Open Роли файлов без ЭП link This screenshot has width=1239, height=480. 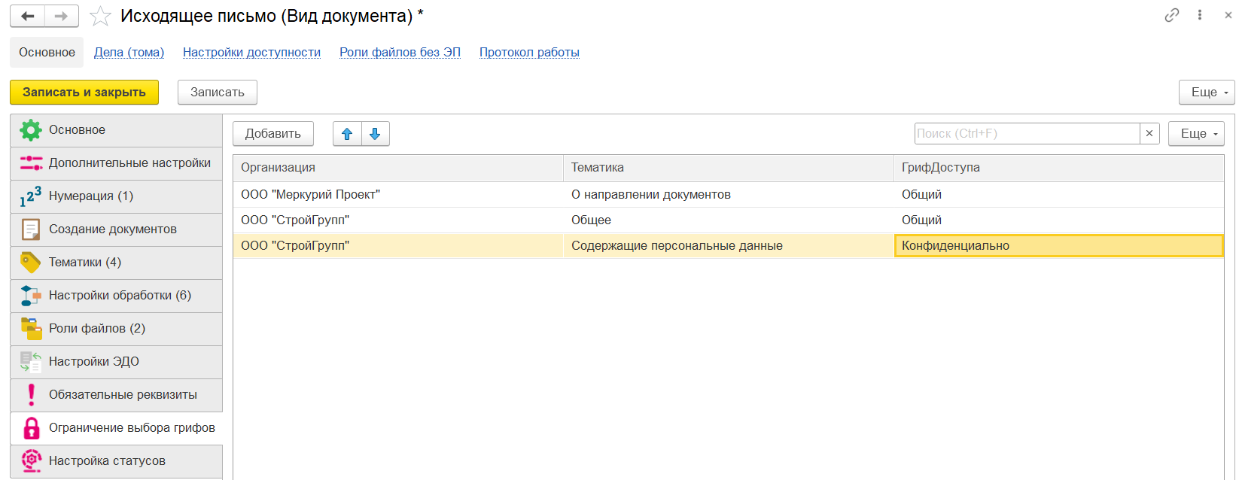click(x=400, y=53)
